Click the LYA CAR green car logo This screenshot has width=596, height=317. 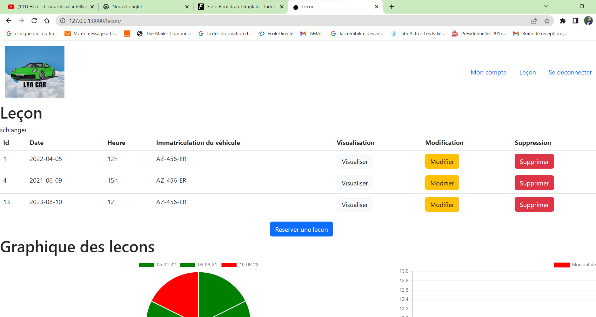[x=34, y=72]
